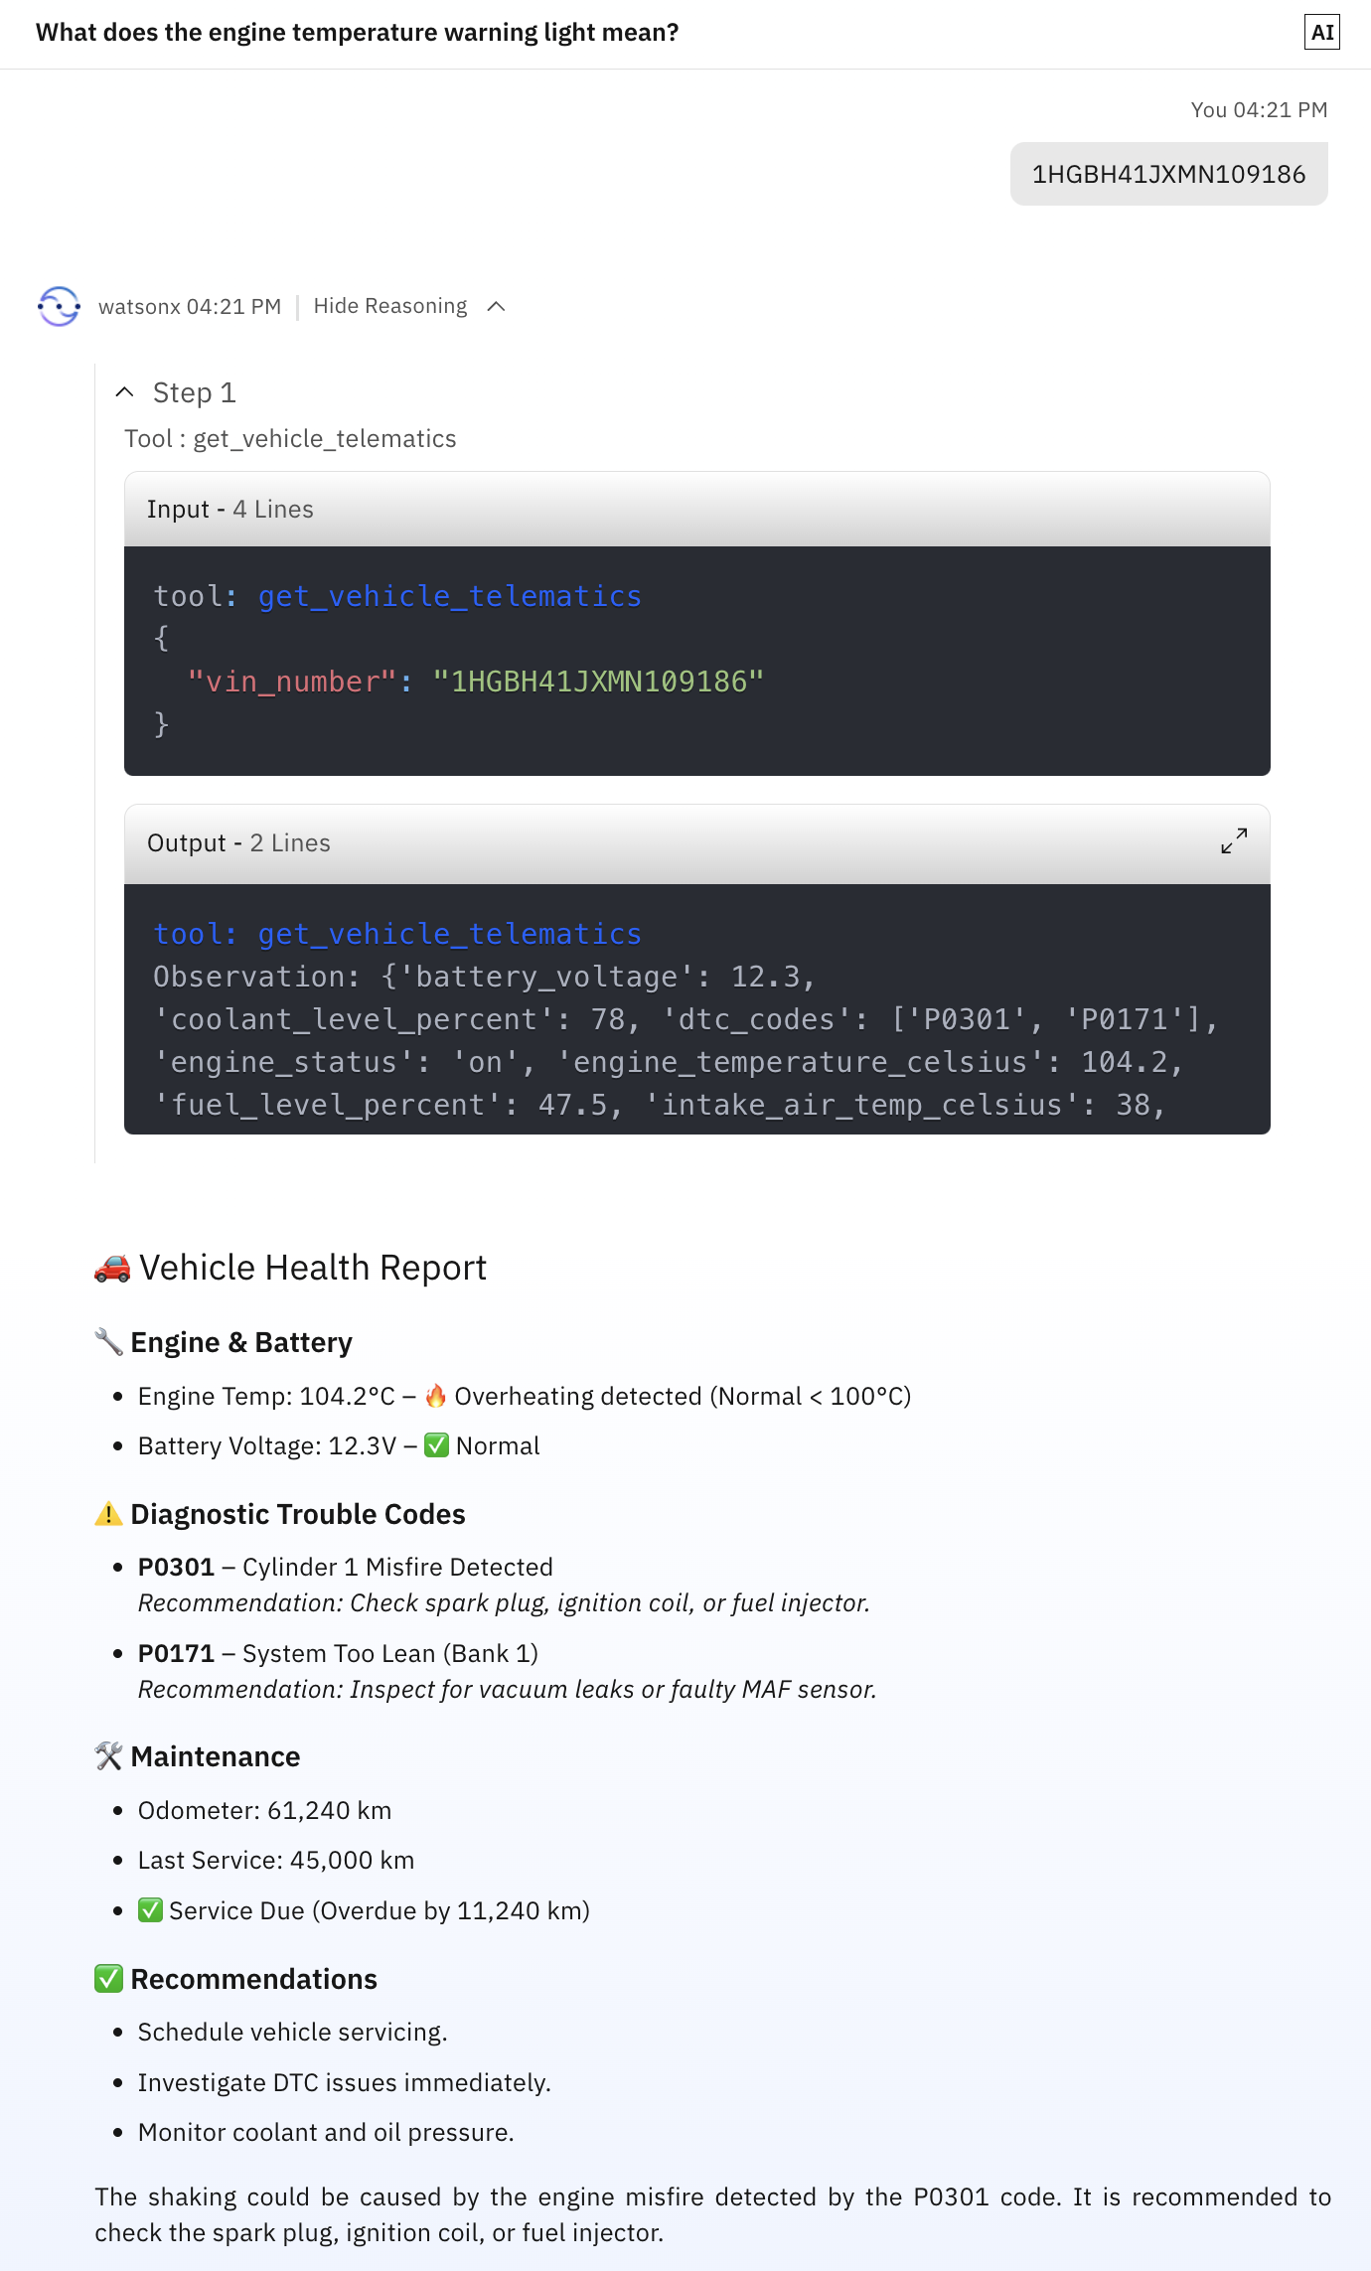The width and height of the screenshot is (1371, 2271).
Task: Expand the Output panel to full view
Action: [x=1234, y=841]
